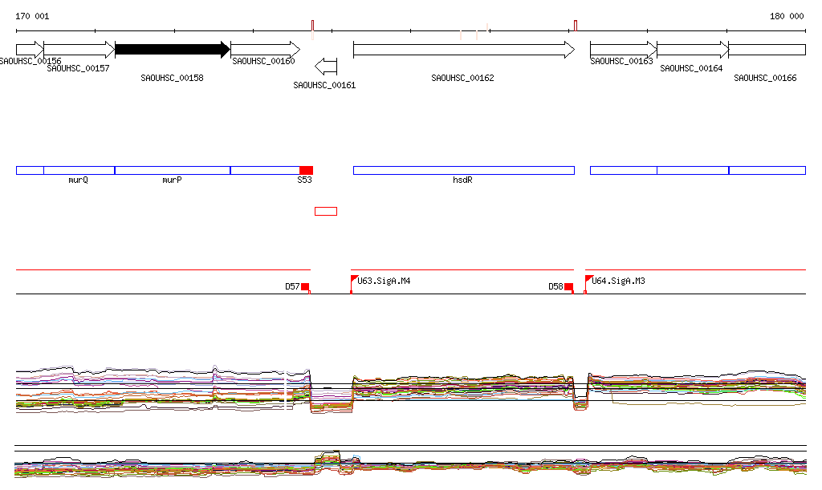Click the blue box under SAOUHSC_00166
This screenshot has height=490, width=822.
pyautogui.click(x=767, y=170)
